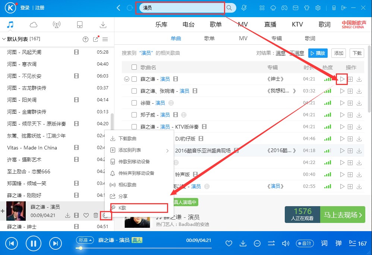
Task: Open the download manager icon in sidebar
Action: (x=103, y=24)
